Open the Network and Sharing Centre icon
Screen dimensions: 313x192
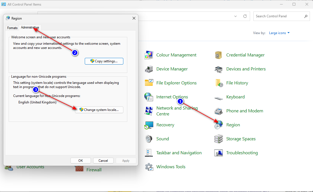pyautogui.click(x=149, y=111)
